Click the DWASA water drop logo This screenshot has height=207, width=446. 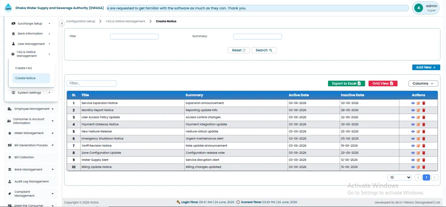point(8,8)
